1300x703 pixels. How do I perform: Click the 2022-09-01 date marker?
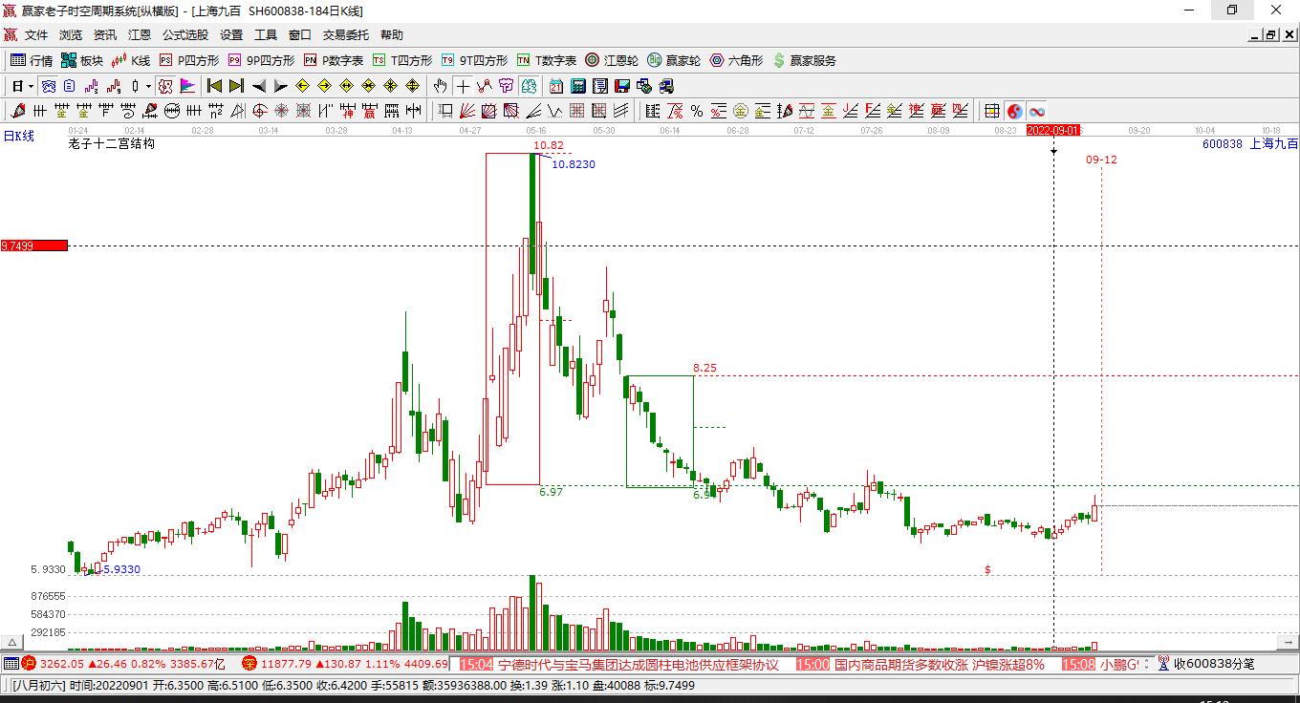[x=1053, y=130]
